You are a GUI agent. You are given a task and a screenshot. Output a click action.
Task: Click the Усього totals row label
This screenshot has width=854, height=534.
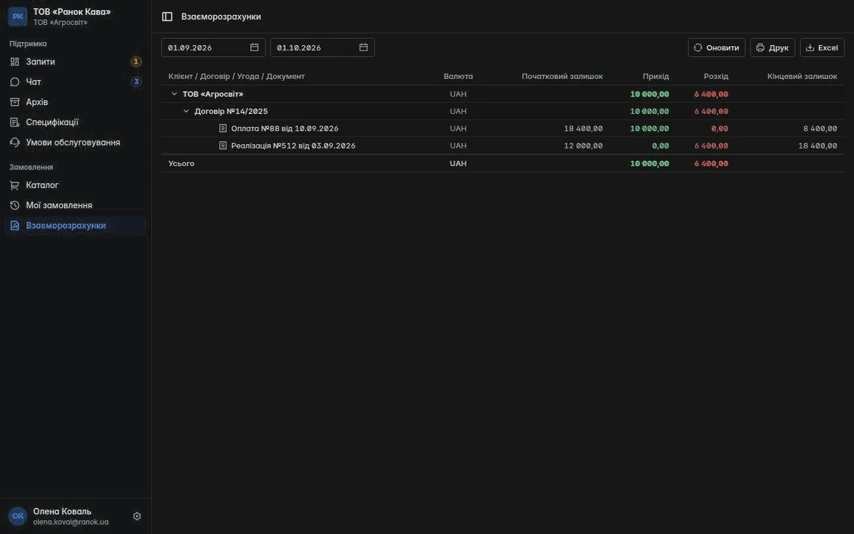(x=181, y=163)
